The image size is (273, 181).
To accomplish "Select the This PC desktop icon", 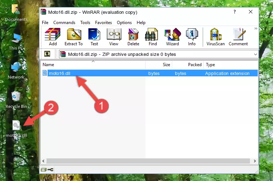I will point(16,42).
